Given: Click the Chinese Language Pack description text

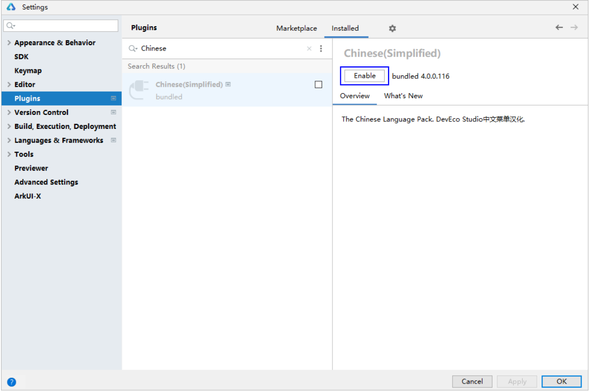Looking at the screenshot, I should pyautogui.click(x=433, y=119).
